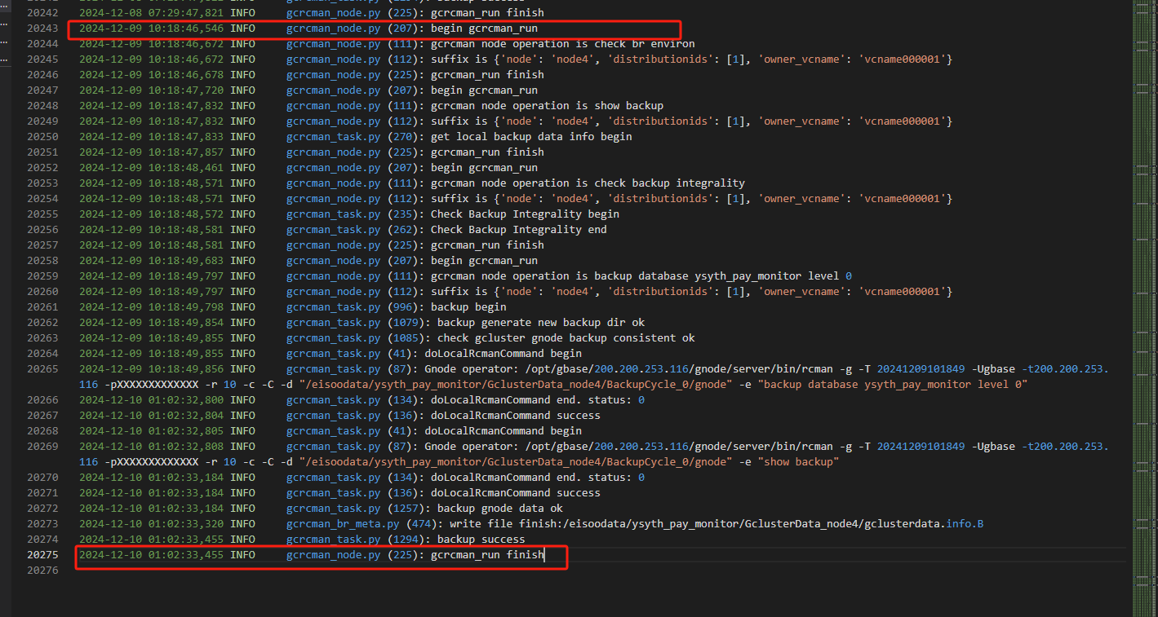Select the timestamp 10:18:47,720
Image resolution: width=1158 pixels, height=617 pixels.
[x=187, y=90]
